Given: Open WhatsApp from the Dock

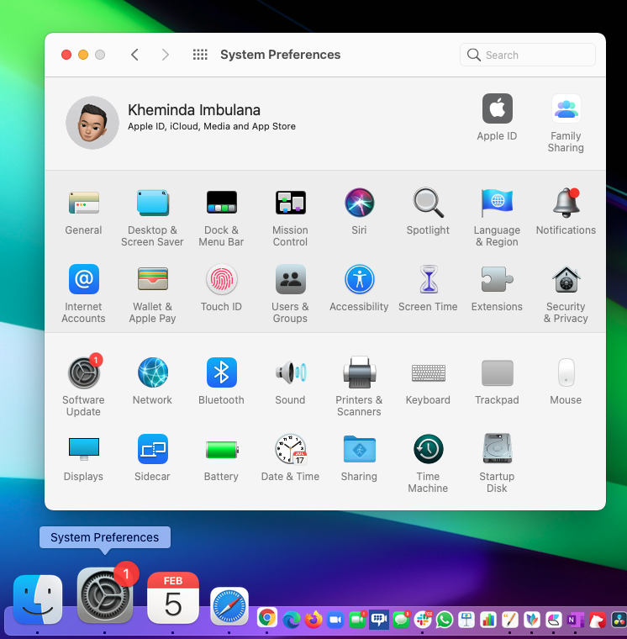Looking at the screenshot, I should pos(445,620).
